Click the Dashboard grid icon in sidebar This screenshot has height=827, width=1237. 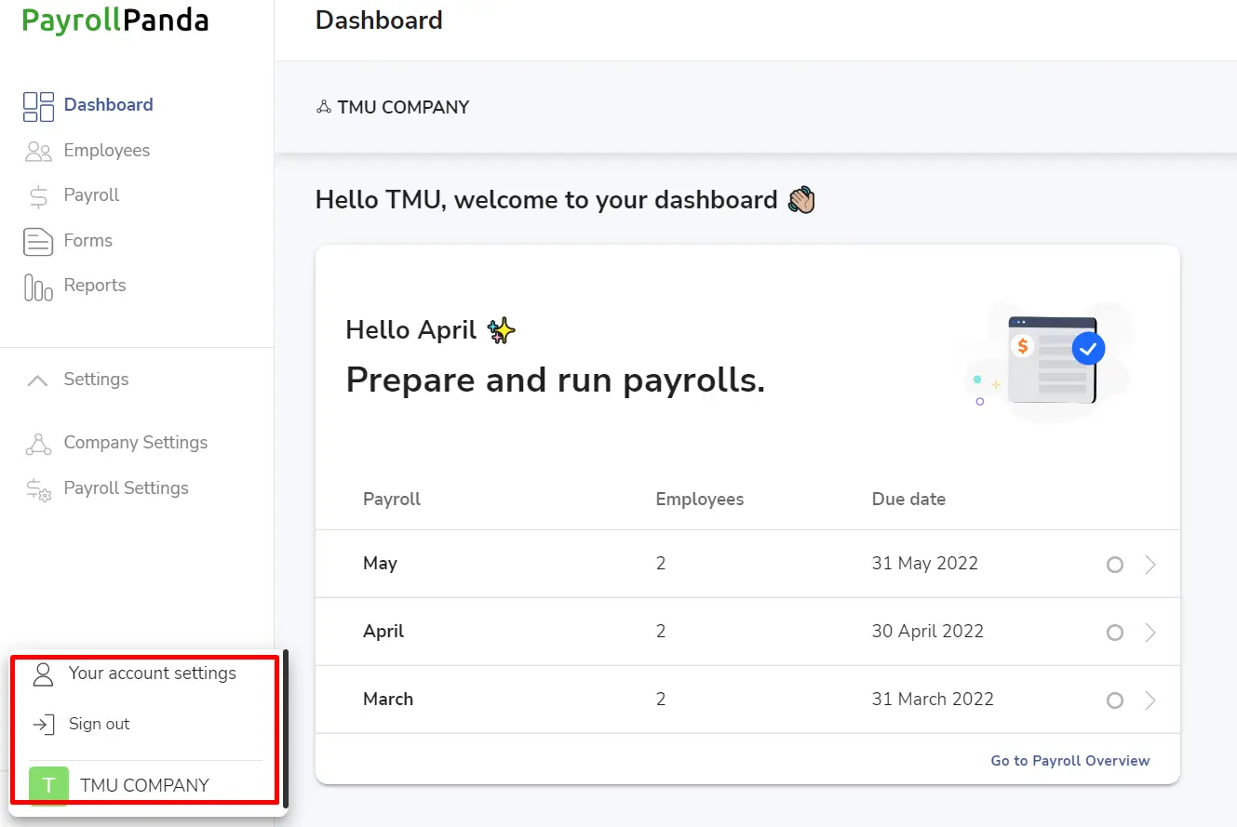point(38,106)
